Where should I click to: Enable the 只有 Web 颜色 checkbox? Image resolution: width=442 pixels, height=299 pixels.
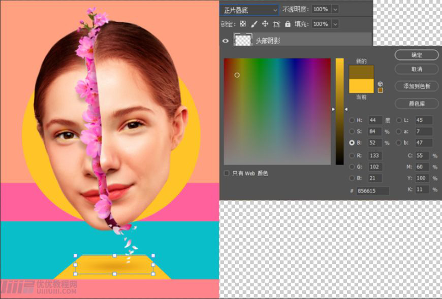point(226,174)
